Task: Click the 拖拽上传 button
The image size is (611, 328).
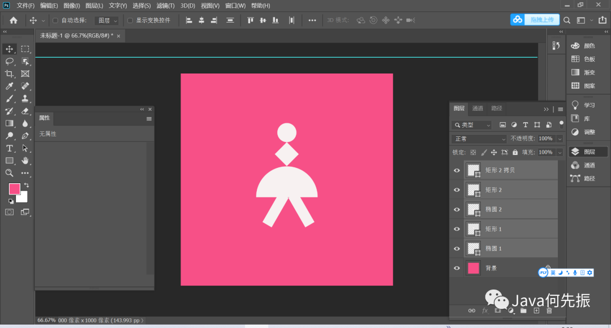Action: 542,20
